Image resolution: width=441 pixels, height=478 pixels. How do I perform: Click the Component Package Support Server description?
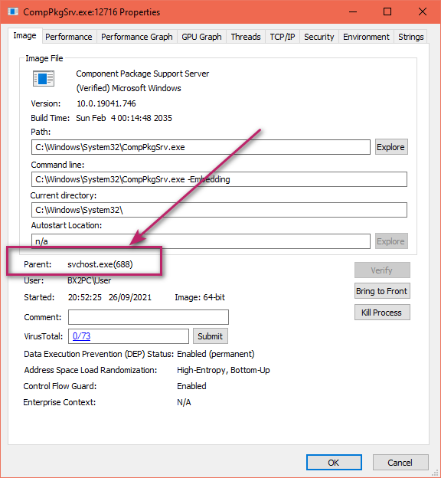click(142, 74)
